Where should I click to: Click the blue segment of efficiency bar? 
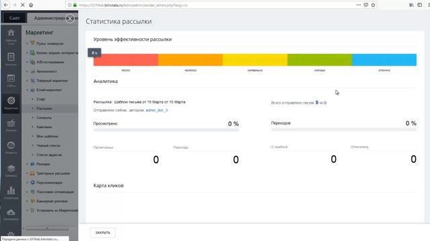click(384, 60)
